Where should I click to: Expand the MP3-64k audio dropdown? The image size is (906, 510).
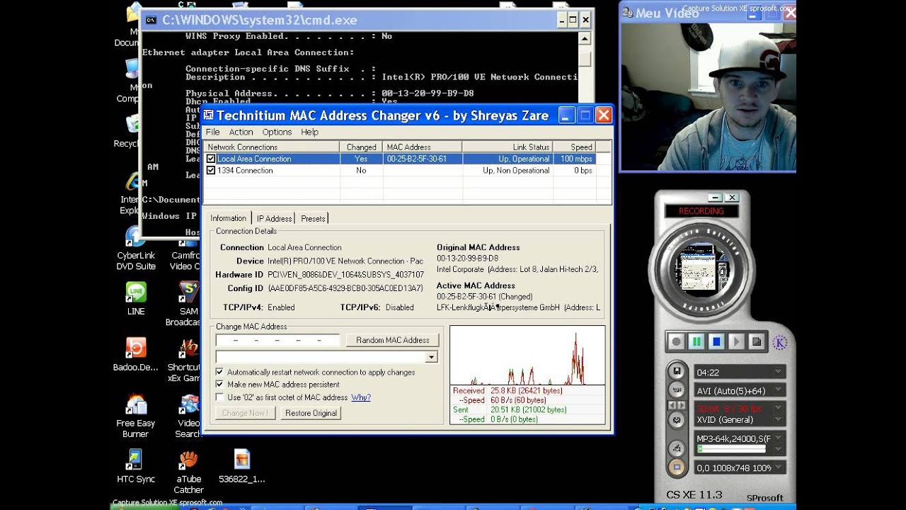pos(778,439)
